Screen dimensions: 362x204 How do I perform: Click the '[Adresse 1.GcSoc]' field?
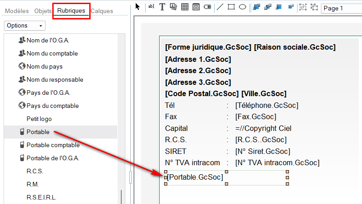(x=198, y=60)
